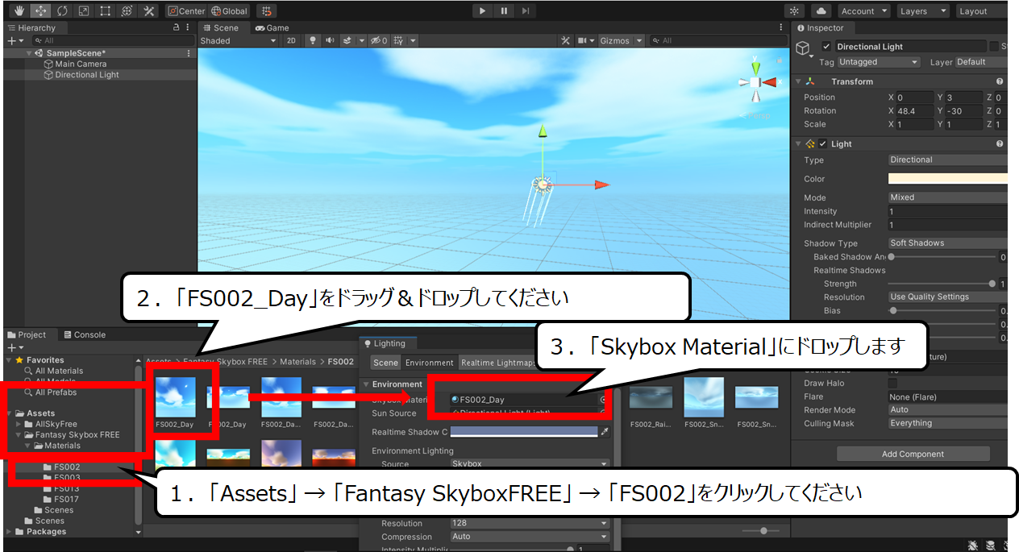This screenshot has width=1019, height=552.
Task: Click the Step frame button
Action: point(526,11)
